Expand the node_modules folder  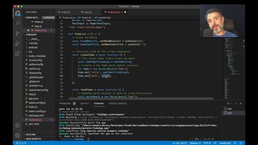coord(39,56)
